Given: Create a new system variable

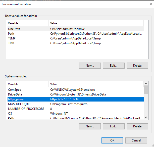Looking at the screenshot, I should click(x=90, y=126).
